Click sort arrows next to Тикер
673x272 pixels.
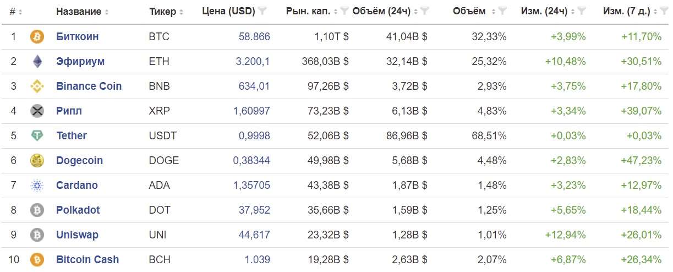click(182, 12)
